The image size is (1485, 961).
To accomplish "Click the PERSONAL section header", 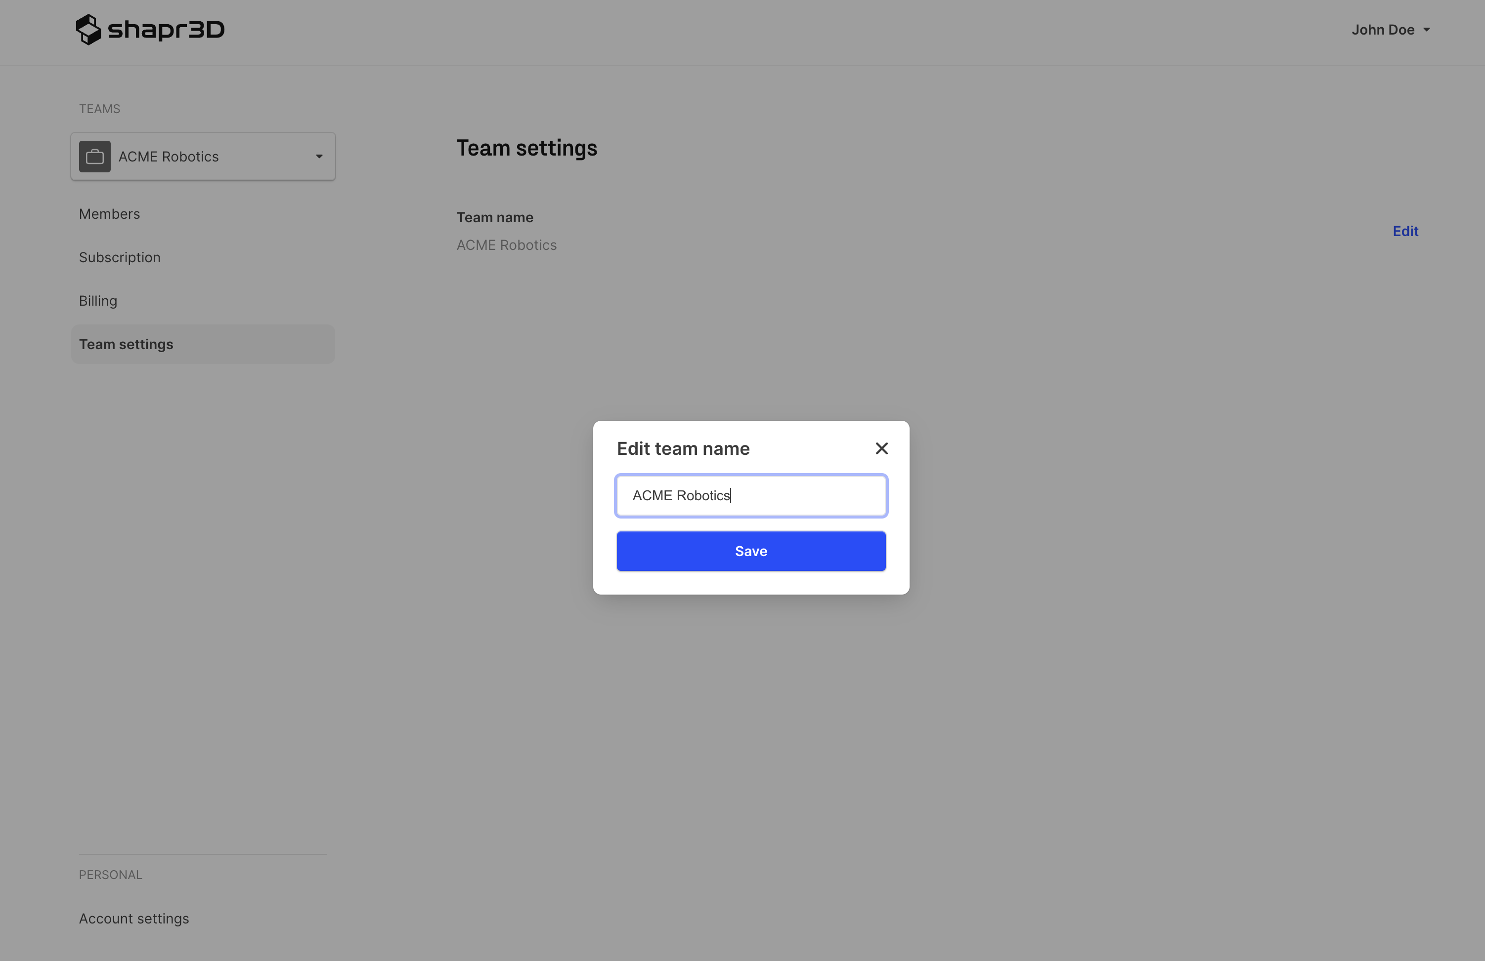I will [x=110, y=875].
